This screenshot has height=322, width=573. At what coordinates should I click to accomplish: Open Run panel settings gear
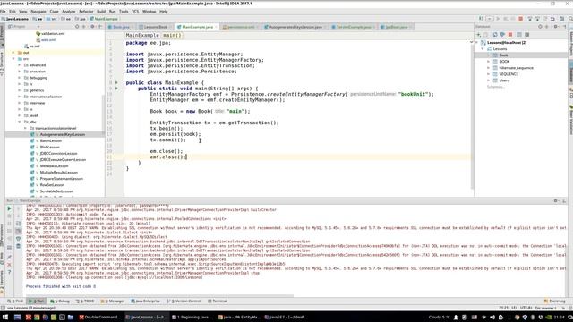click(555, 200)
